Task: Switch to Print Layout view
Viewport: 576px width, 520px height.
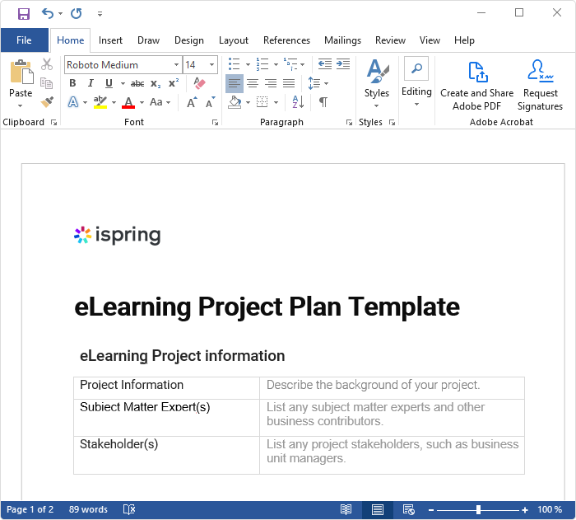Action: point(378,509)
